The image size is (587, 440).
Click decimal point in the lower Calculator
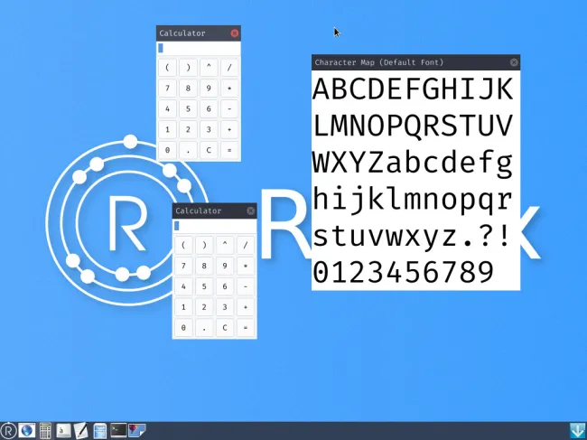coord(204,328)
